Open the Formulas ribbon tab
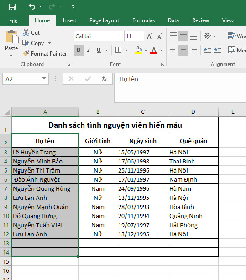This screenshot has height=280, width=246. click(143, 20)
